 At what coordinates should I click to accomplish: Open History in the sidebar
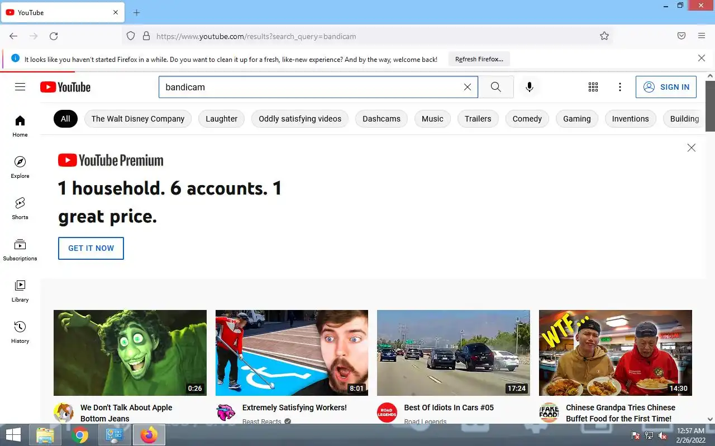(20, 332)
